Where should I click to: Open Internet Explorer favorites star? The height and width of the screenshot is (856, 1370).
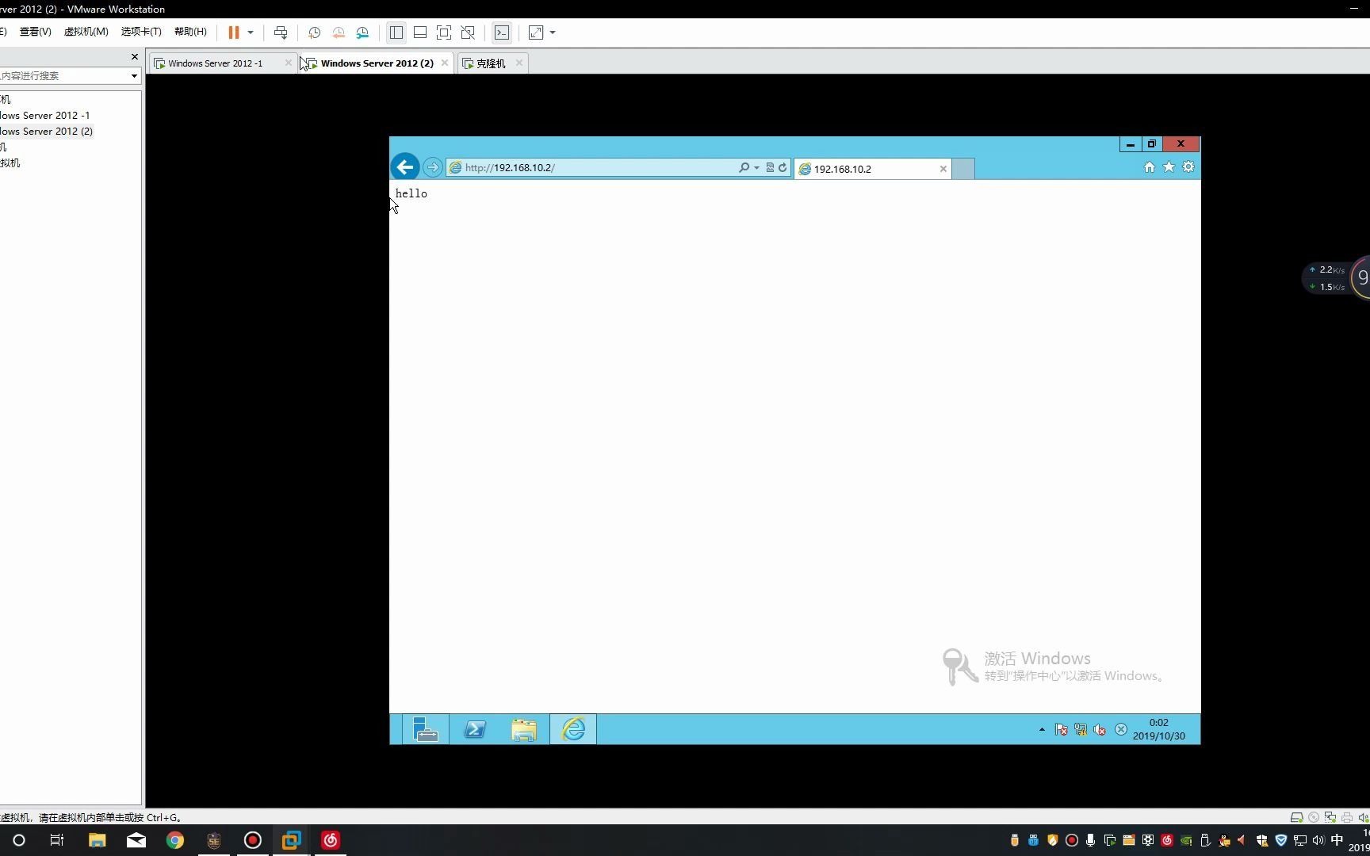click(1169, 167)
